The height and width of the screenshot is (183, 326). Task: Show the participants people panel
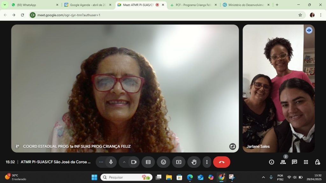point(283,162)
